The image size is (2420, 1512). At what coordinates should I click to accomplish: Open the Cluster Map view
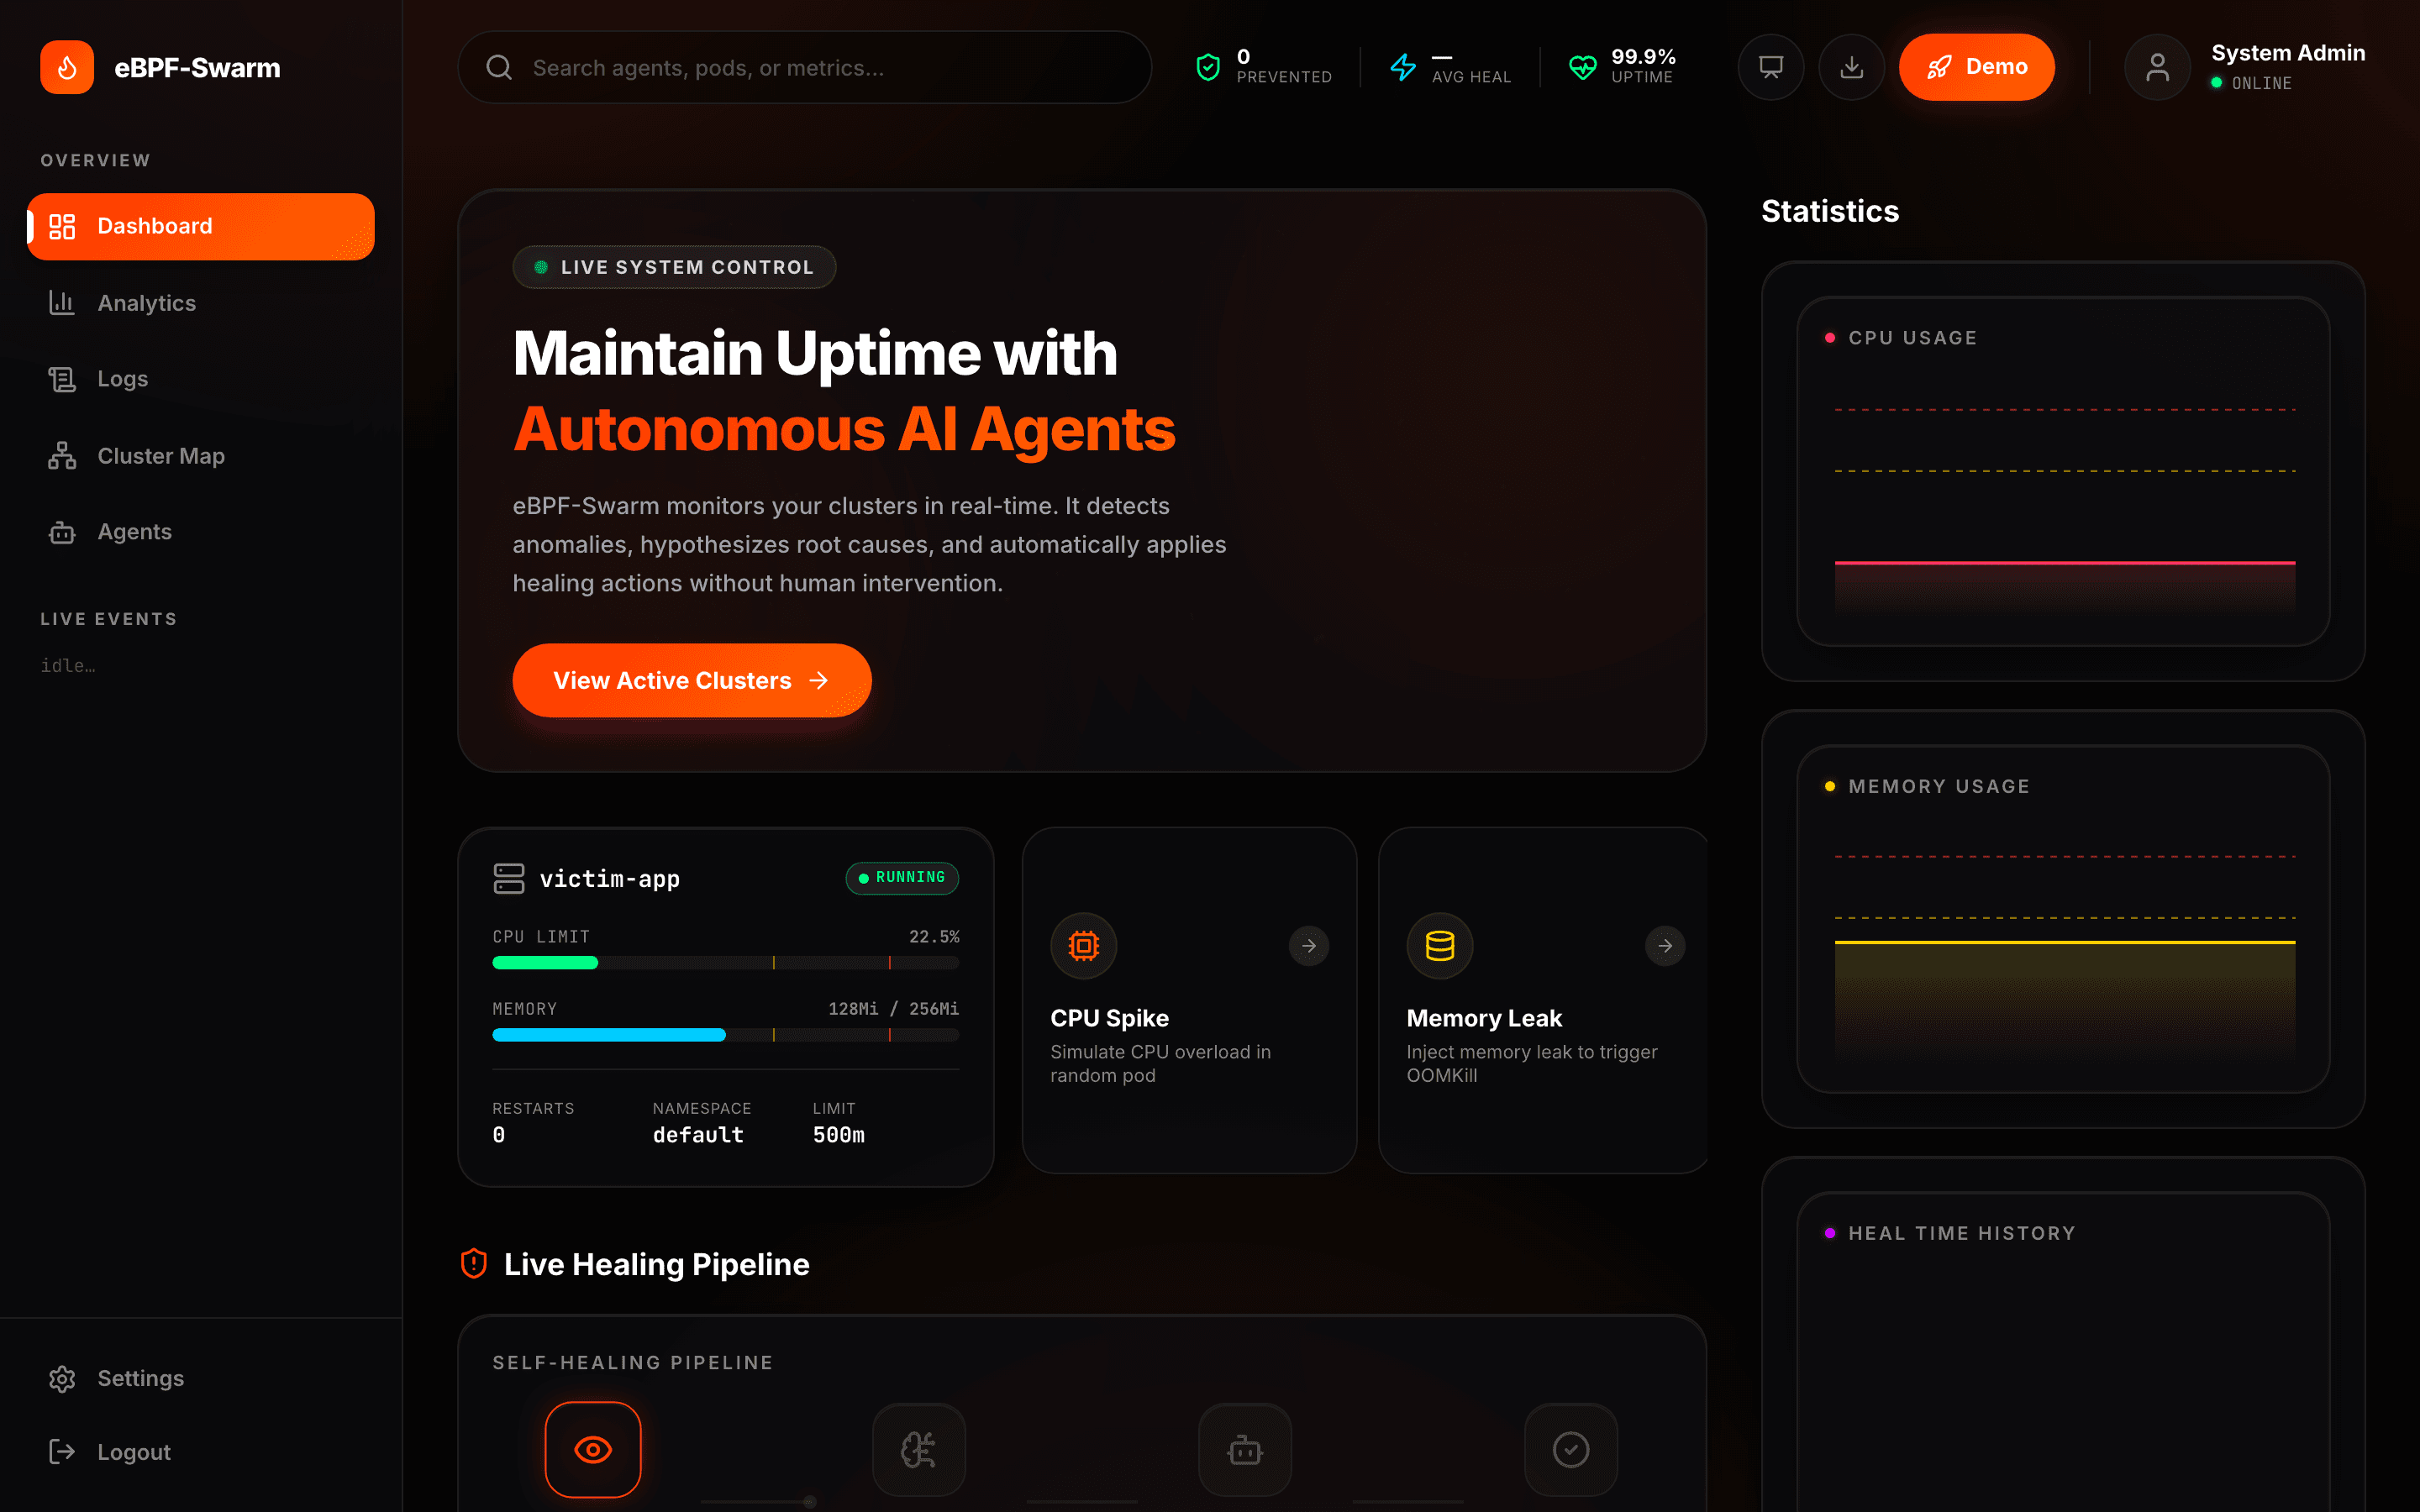[201, 456]
